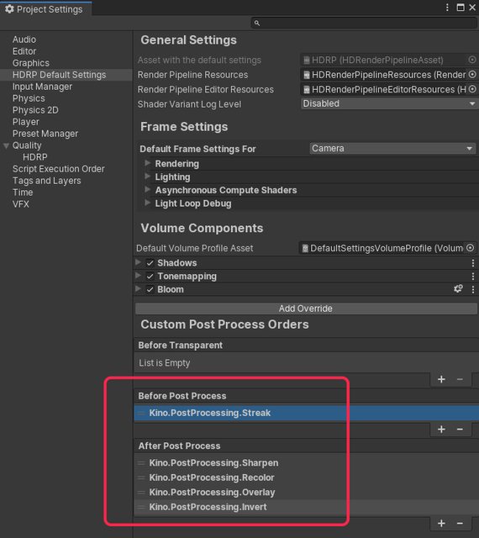Add an entry to Before Post Process list

[x=441, y=430]
